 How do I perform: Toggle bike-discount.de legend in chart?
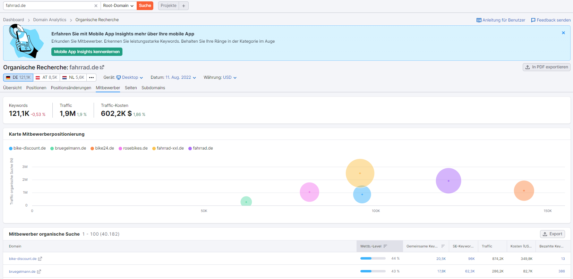[x=27, y=148]
